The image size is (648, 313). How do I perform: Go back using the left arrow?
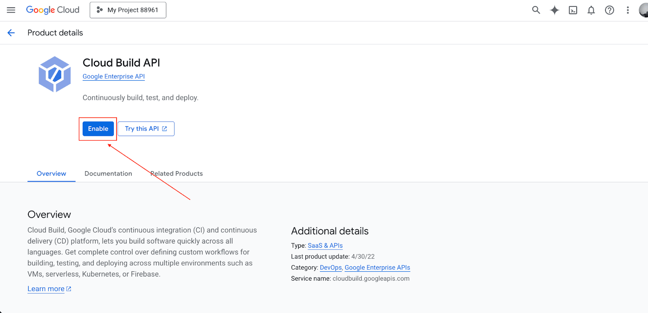11,33
